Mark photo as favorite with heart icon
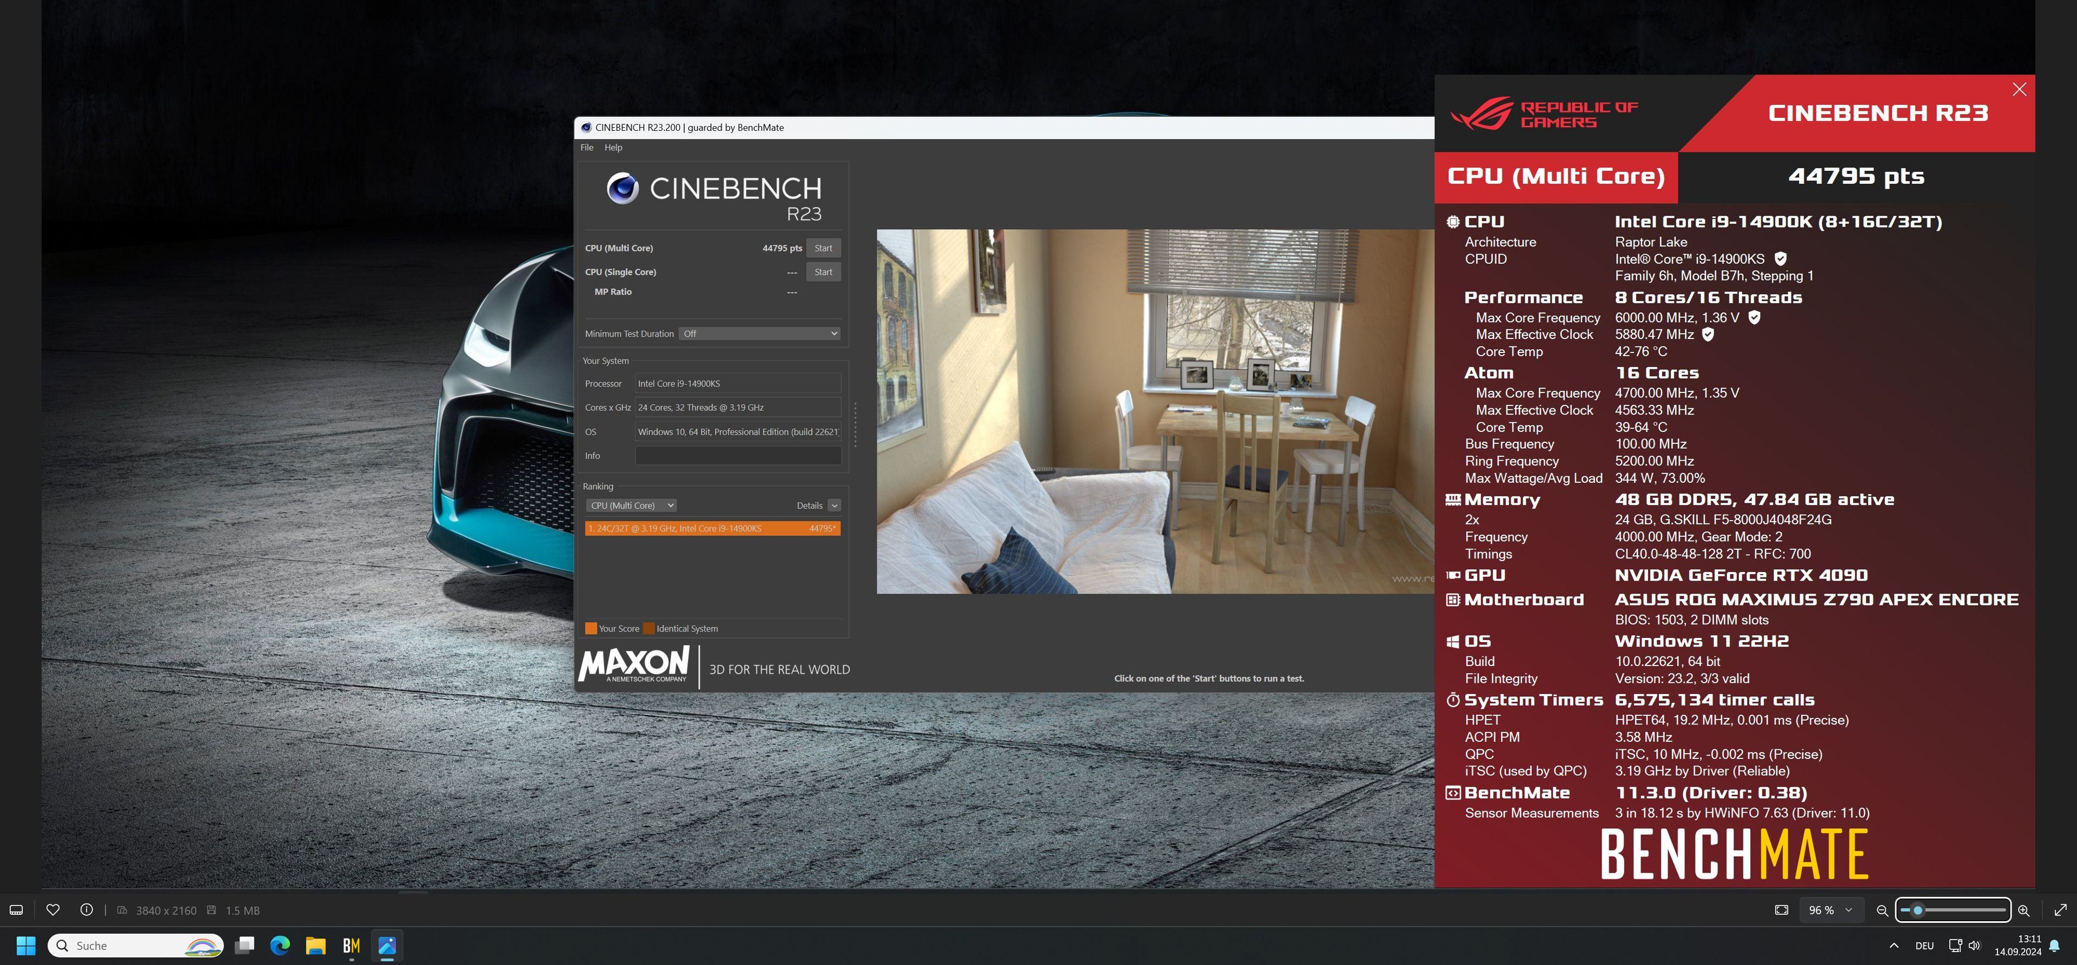 click(x=53, y=910)
